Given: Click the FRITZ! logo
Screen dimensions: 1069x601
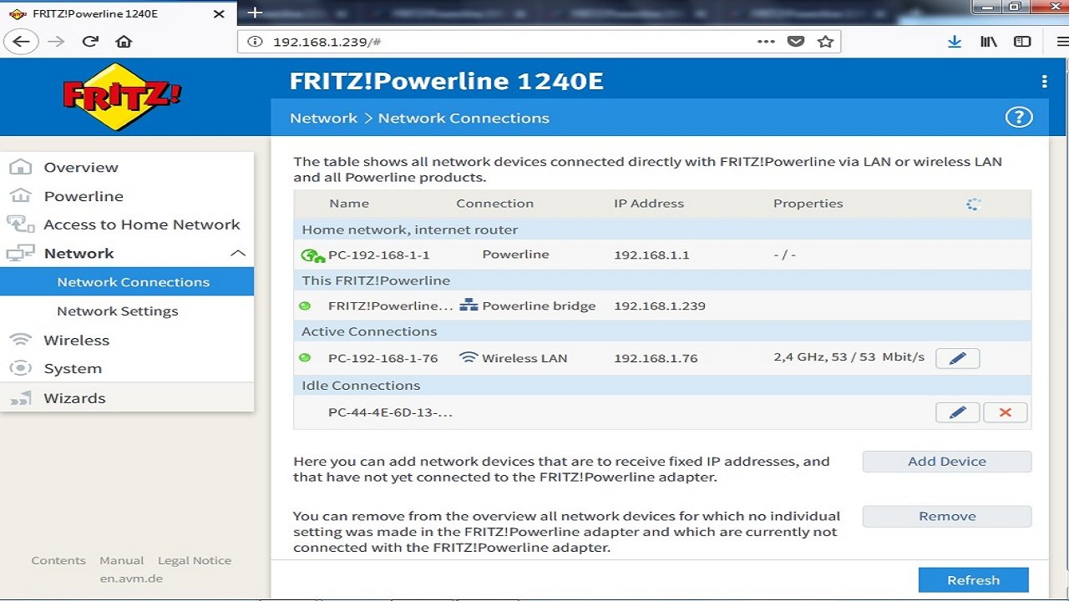Looking at the screenshot, I should click(122, 97).
